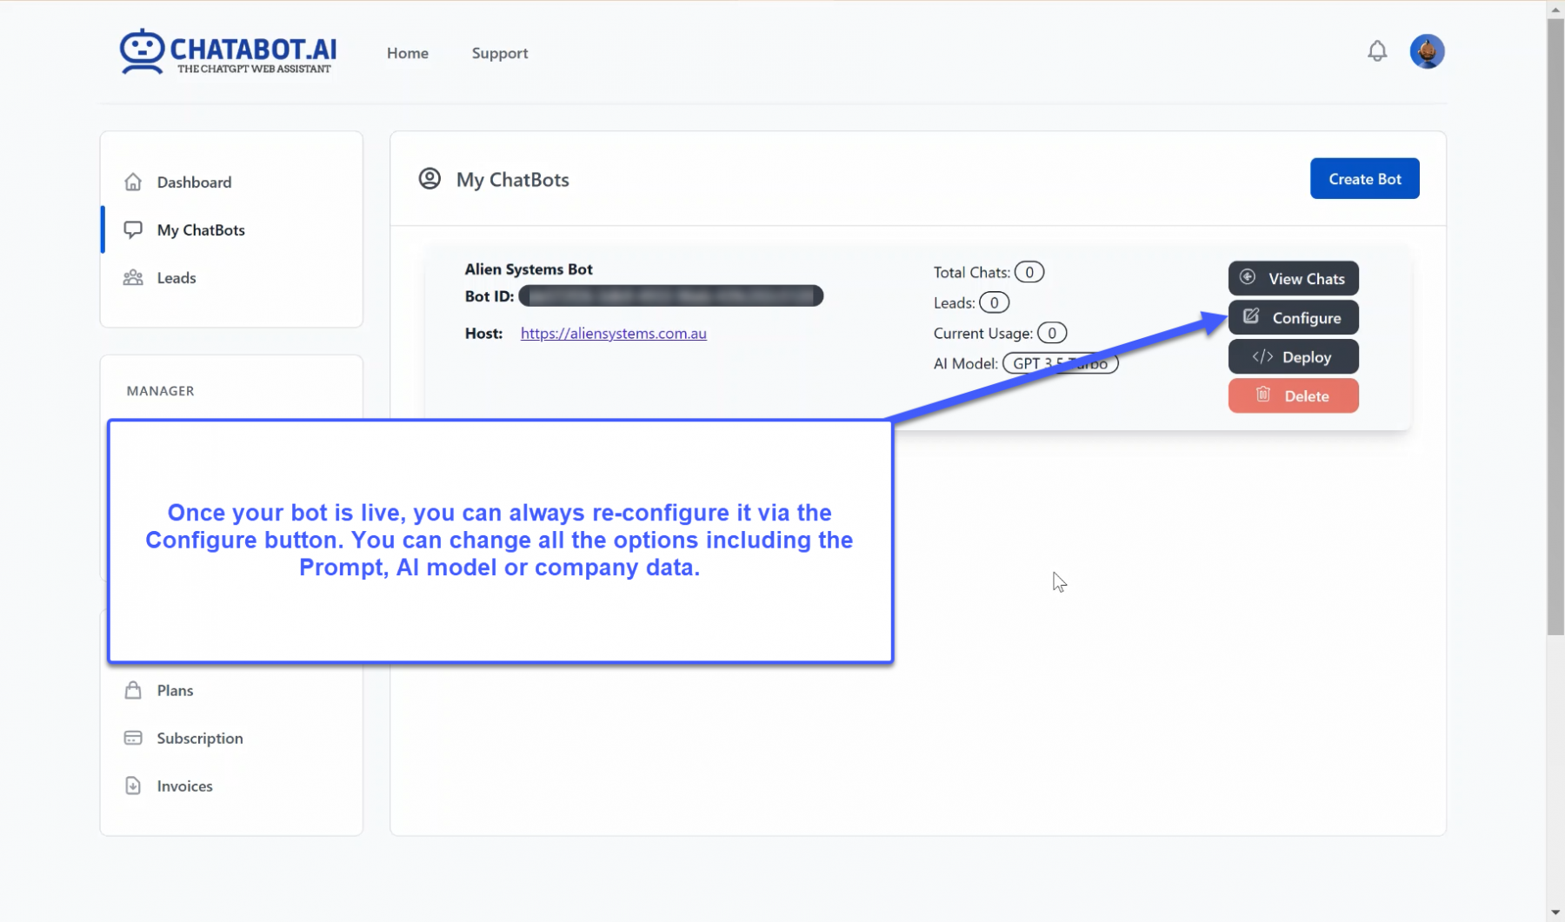The width and height of the screenshot is (1565, 922).
Task: Click the scrollbar down arrow
Action: pos(1555,912)
